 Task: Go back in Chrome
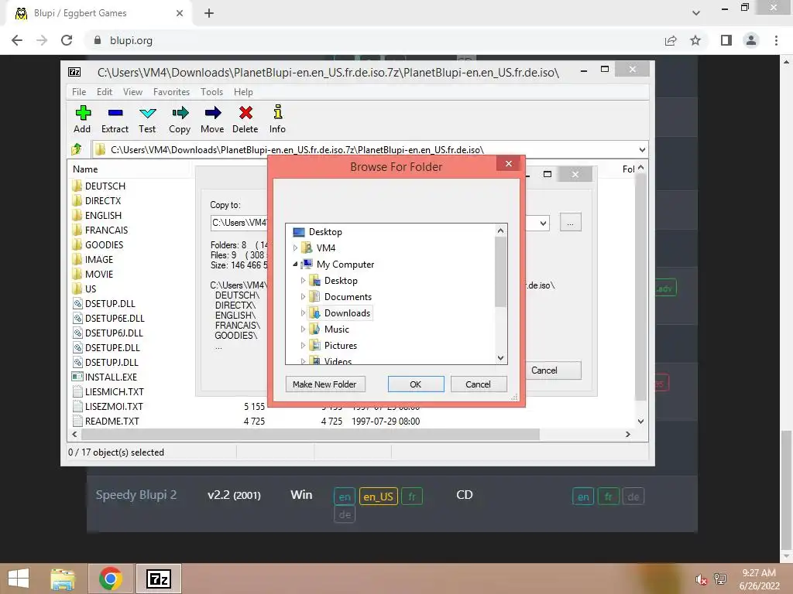click(17, 40)
